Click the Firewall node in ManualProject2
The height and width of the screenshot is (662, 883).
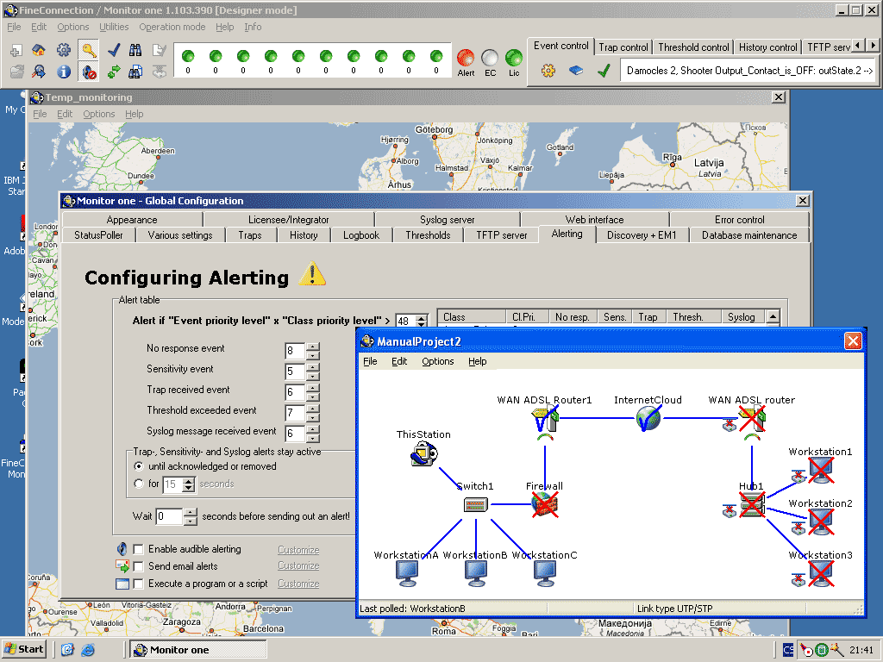pos(544,506)
